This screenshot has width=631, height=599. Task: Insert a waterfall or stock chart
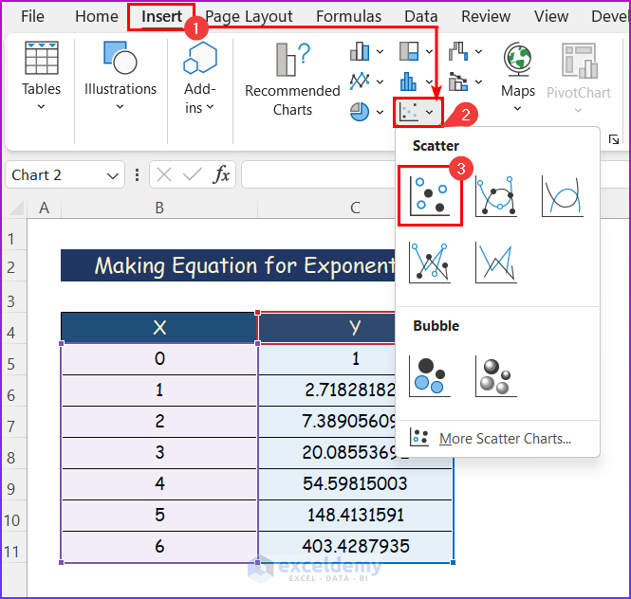pyautogui.click(x=458, y=51)
